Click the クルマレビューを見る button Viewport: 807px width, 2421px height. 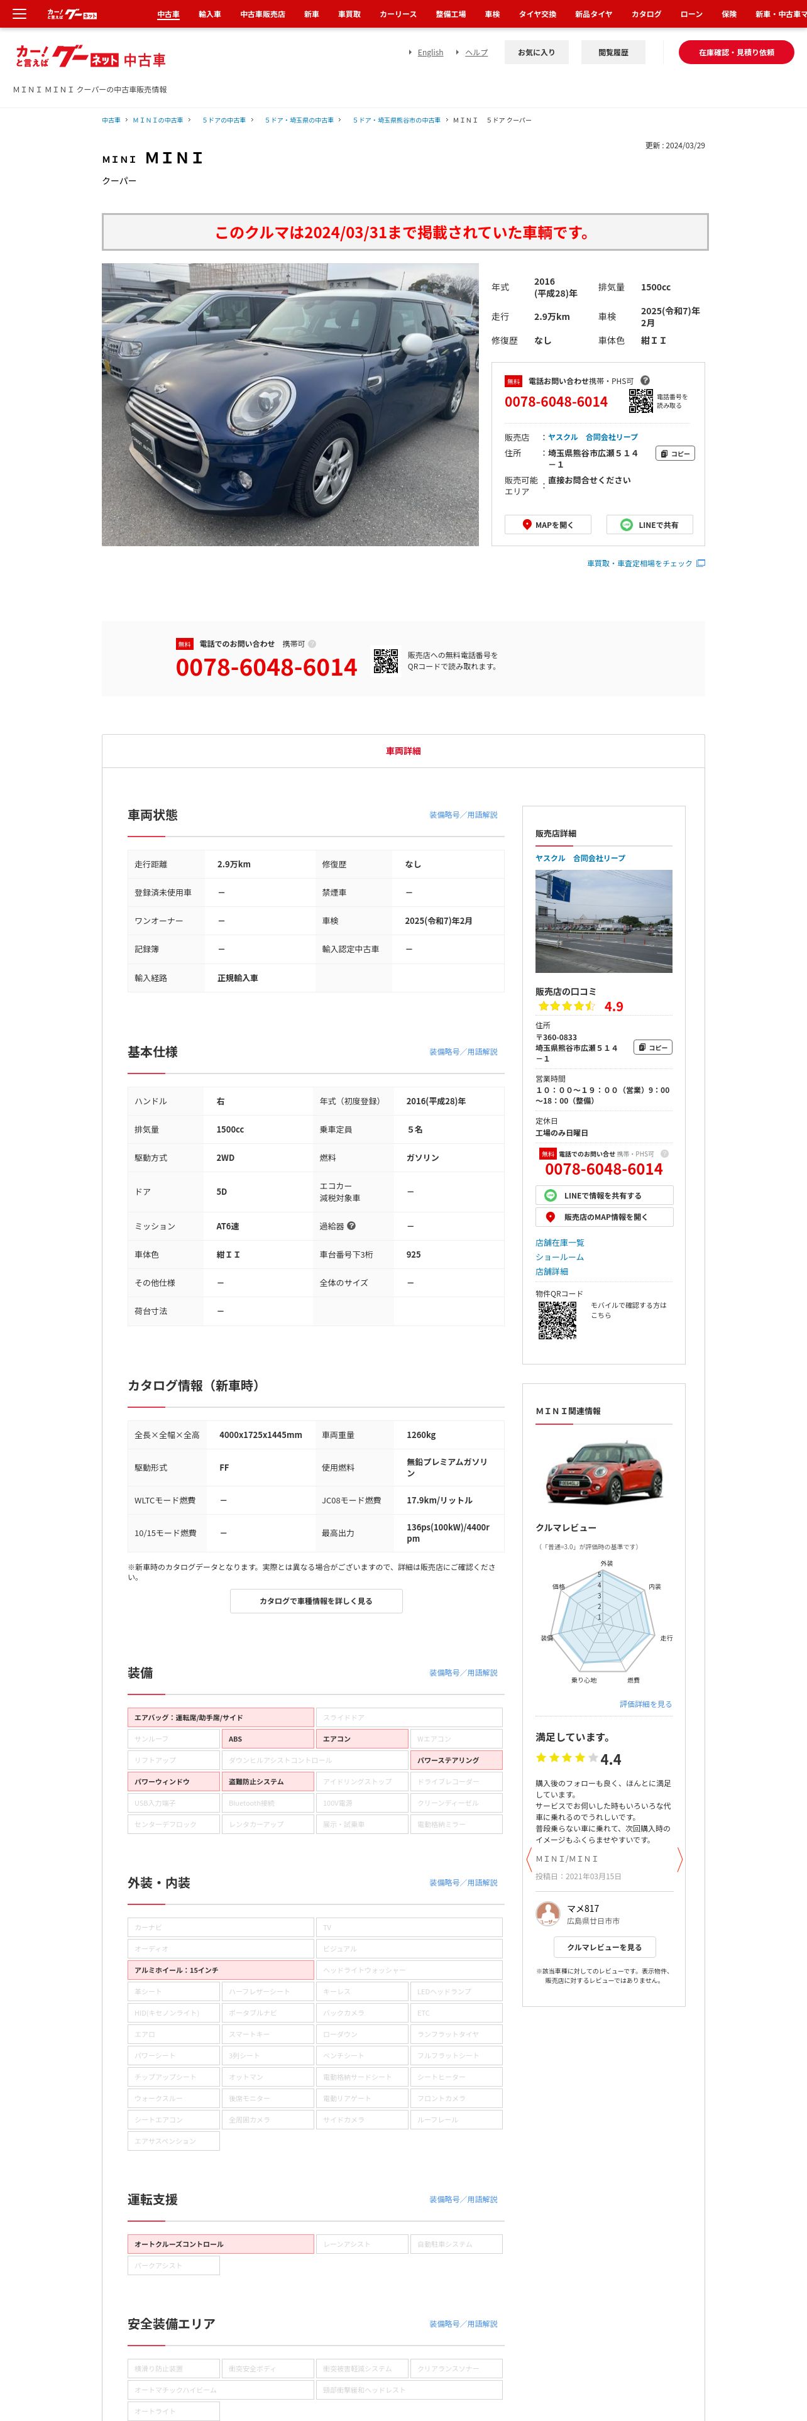(604, 1947)
